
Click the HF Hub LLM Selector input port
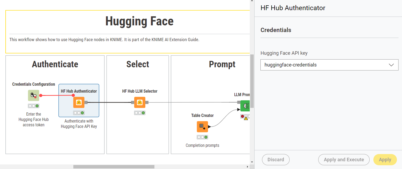pos(132,102)
